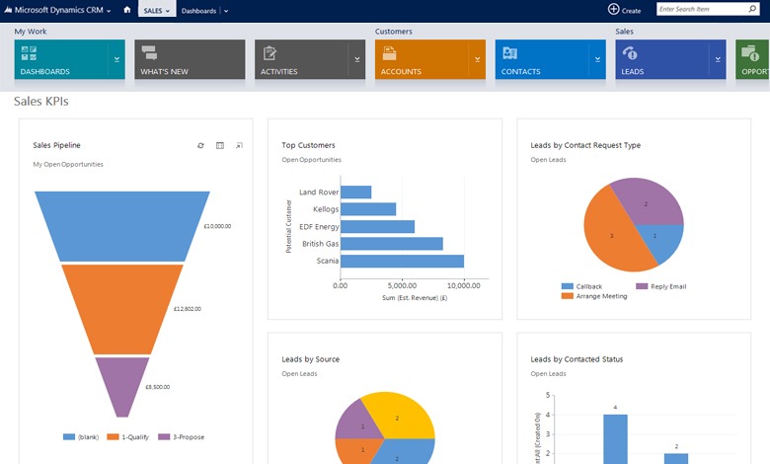Expand the Microsoft Dynamics CRM dropdown
Screen dimensions: 770x464
[x=108, y=10]
